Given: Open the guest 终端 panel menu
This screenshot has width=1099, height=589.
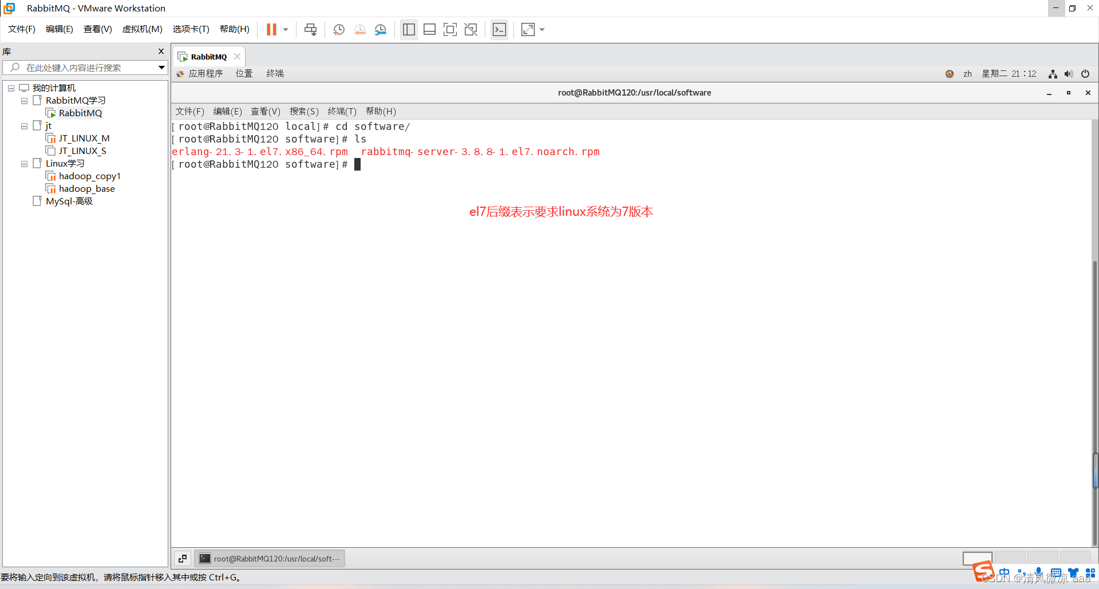Looking at the screenshot, I should [275, 74].
